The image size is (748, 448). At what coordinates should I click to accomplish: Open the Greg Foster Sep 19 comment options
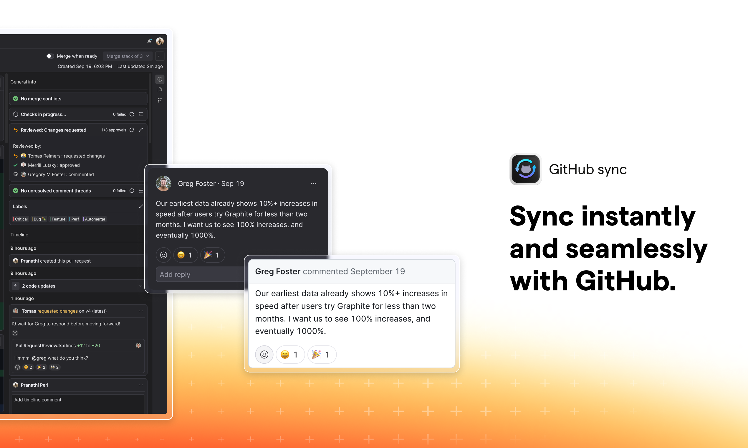tap(314, 183)
